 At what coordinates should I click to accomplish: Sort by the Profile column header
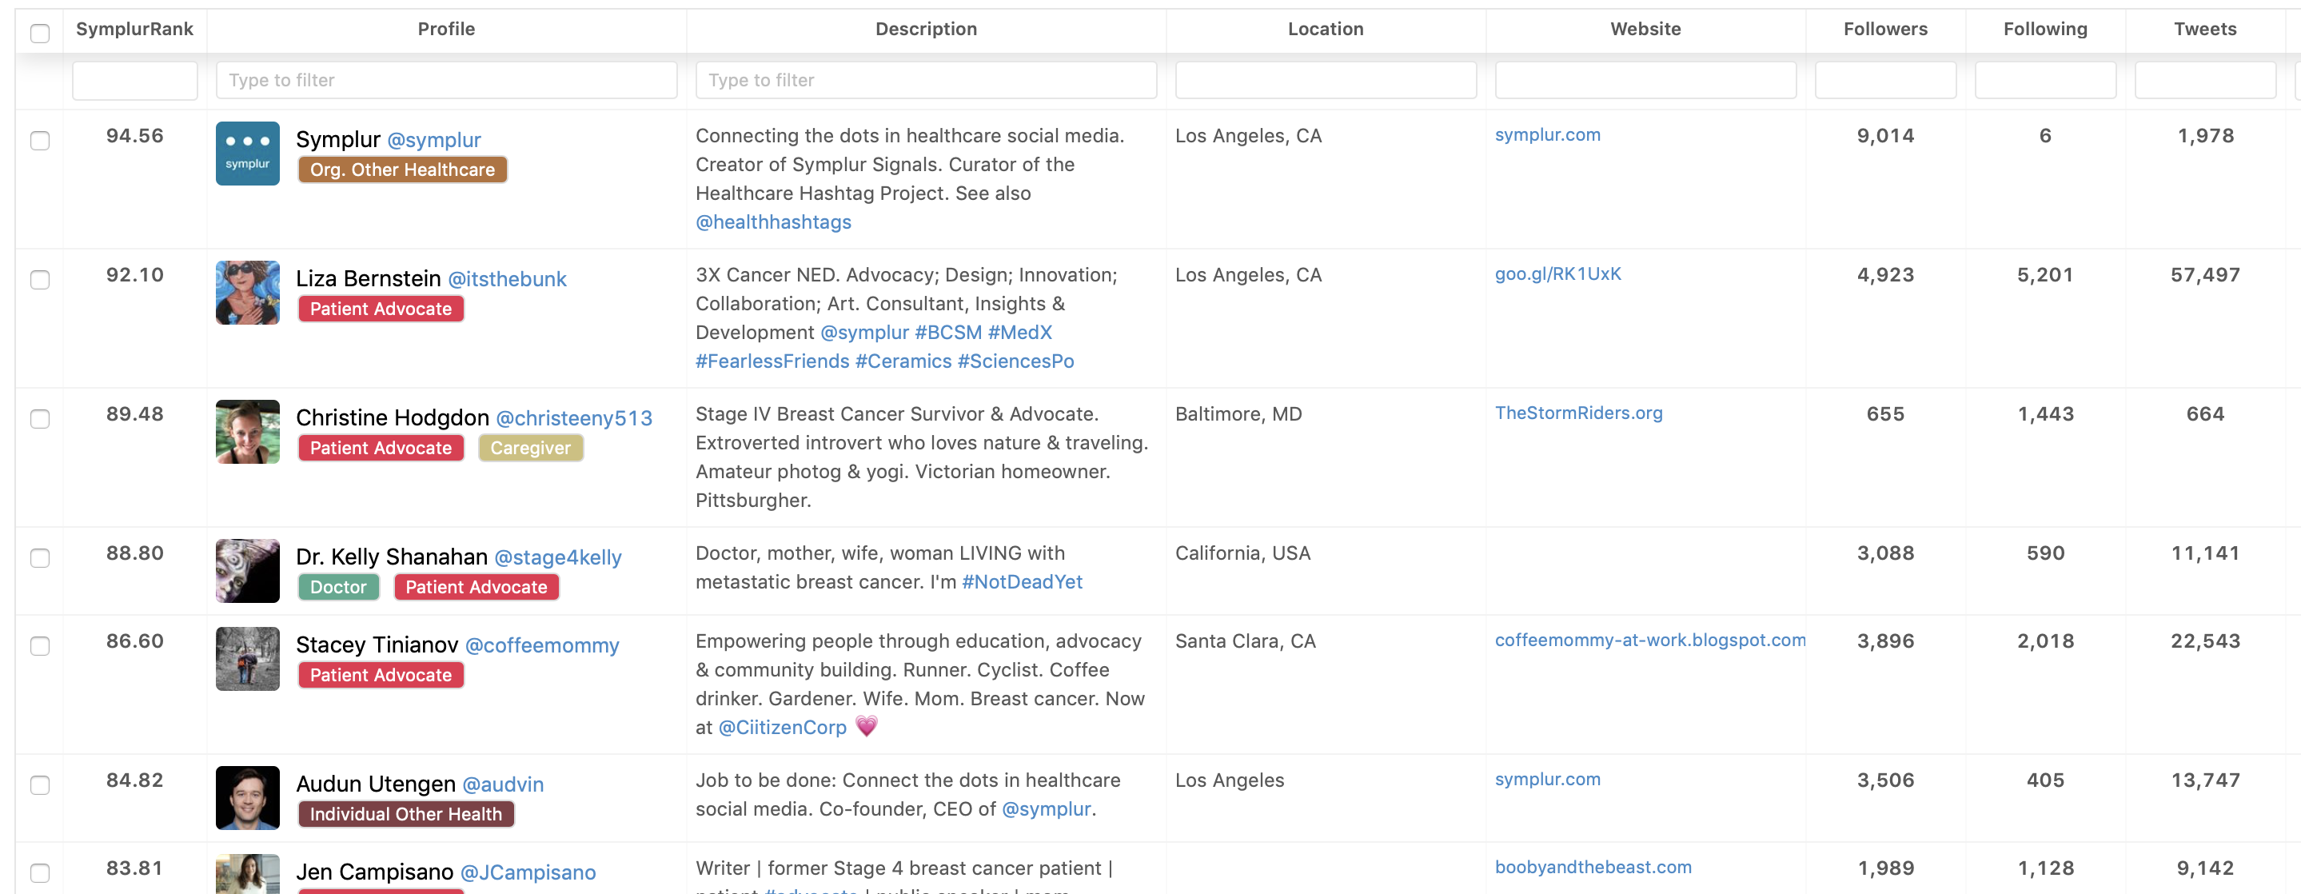pos(447,30)
